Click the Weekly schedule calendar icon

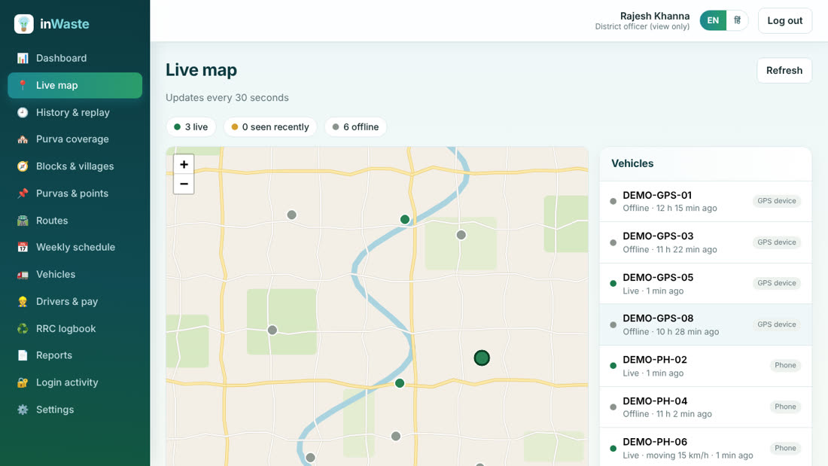pyautogui.click(x=22, y=247)
